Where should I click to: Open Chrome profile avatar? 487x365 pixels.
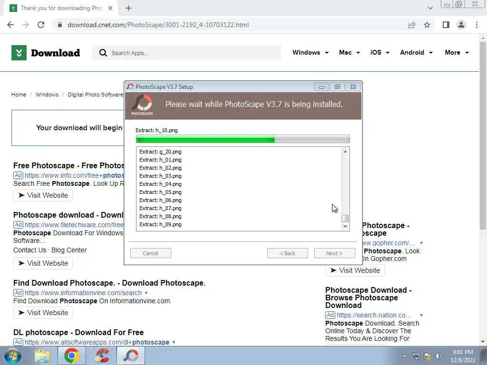coord(461,25)
